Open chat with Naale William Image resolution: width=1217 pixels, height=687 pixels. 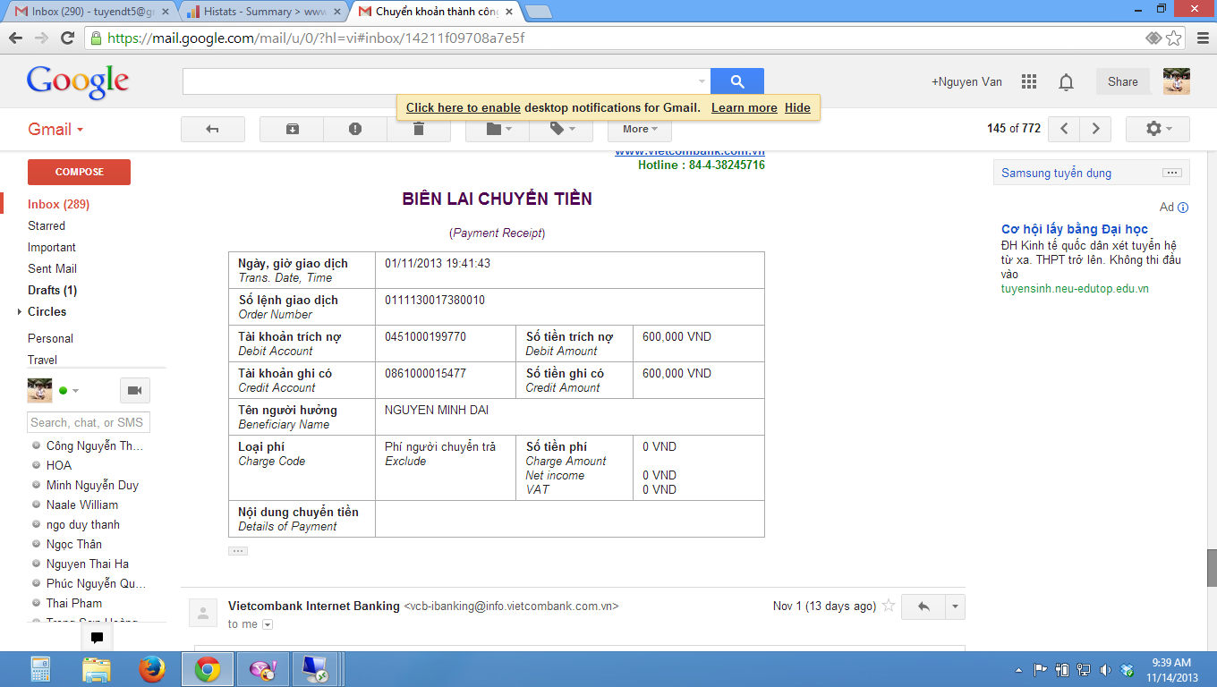coord(82,505)
